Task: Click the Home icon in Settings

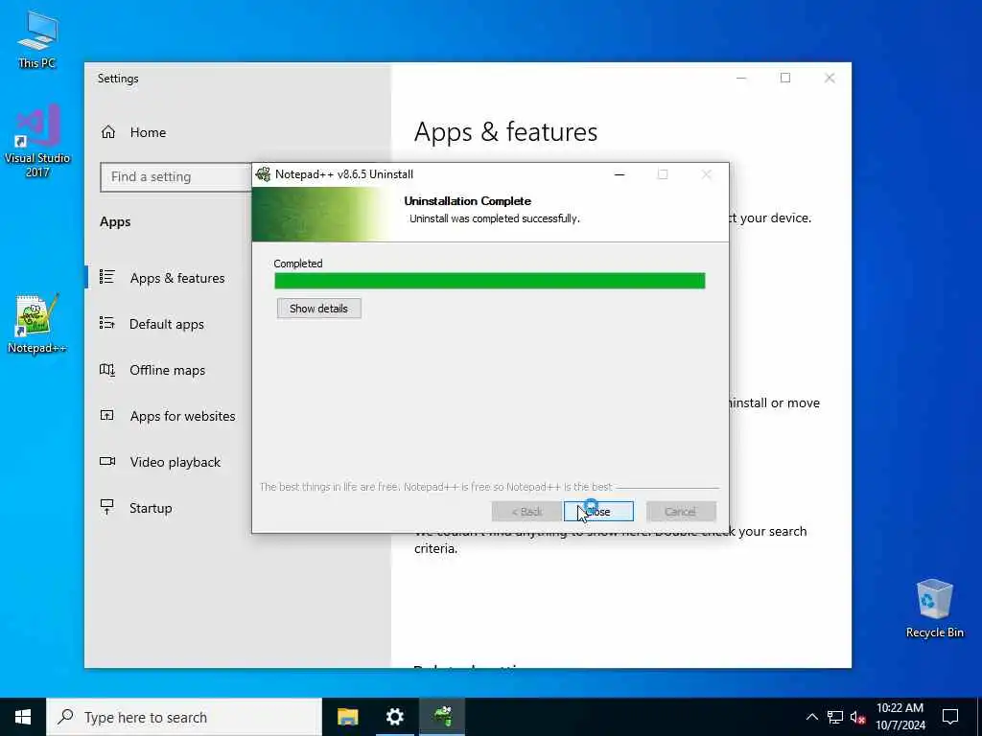Action: pyautogui.click(x=107, y=132)
